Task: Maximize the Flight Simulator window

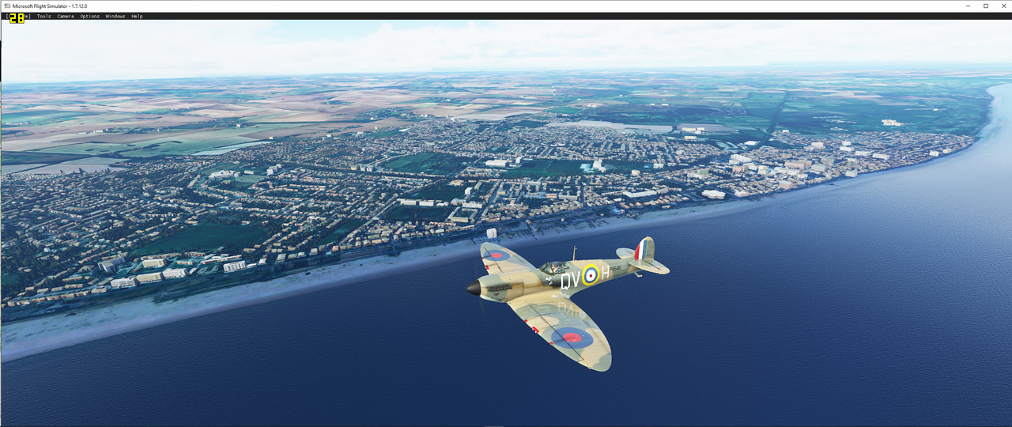Action: tap(986, 6)
